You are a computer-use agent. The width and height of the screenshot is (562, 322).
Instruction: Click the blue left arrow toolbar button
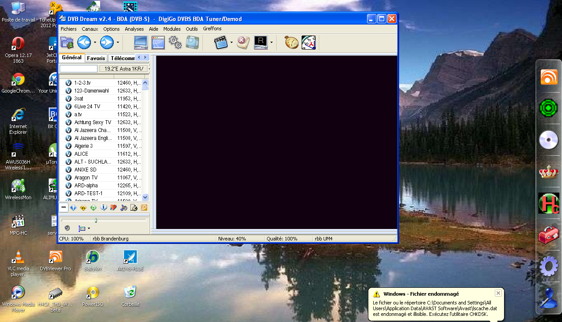point(84,43)
